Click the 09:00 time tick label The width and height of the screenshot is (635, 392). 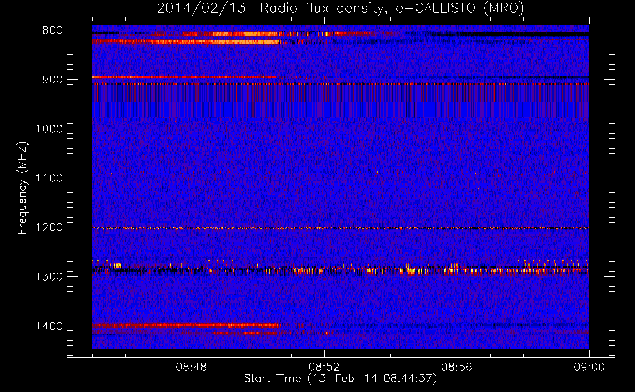point(589,367)
